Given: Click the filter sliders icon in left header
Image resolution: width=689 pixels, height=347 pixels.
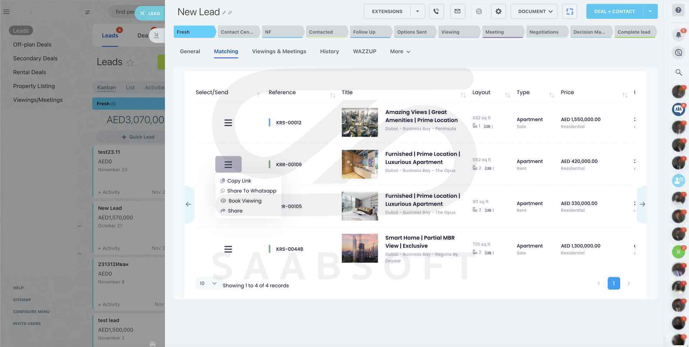Looking at the screenshot, I should click(87, 12).
